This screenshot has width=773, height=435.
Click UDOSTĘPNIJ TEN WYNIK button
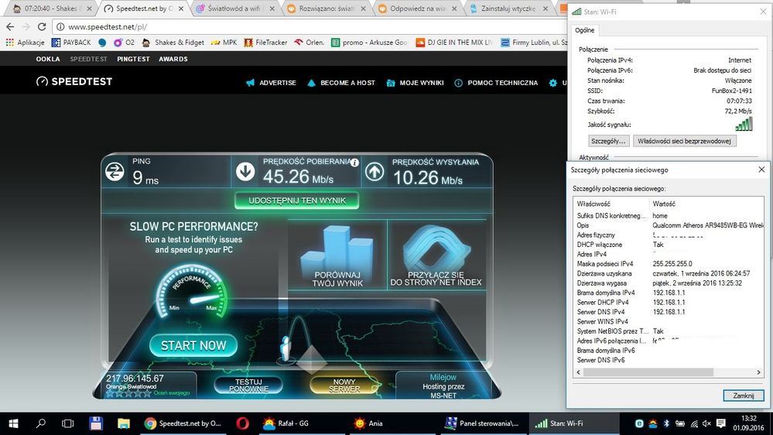[297, 200]
